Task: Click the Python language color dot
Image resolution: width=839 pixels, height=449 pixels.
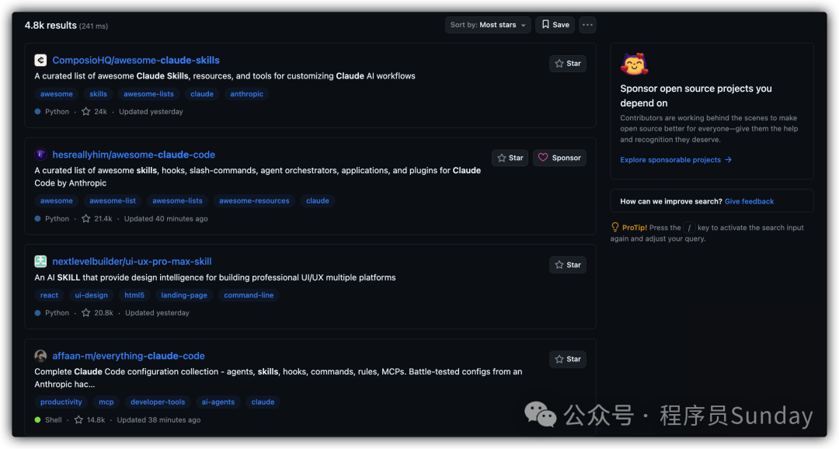Action: (x=39, y=111)
